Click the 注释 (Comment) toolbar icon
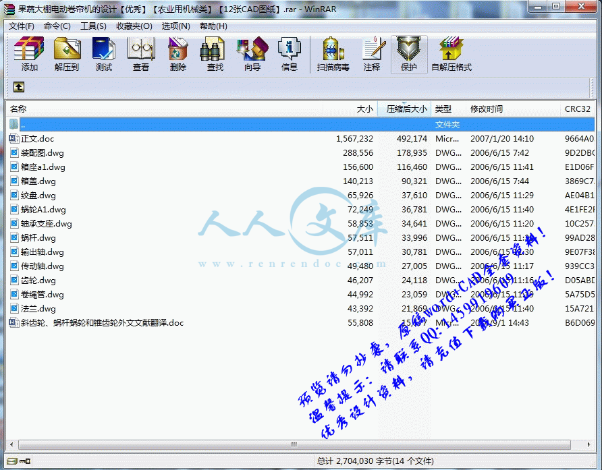 [373, 49]
